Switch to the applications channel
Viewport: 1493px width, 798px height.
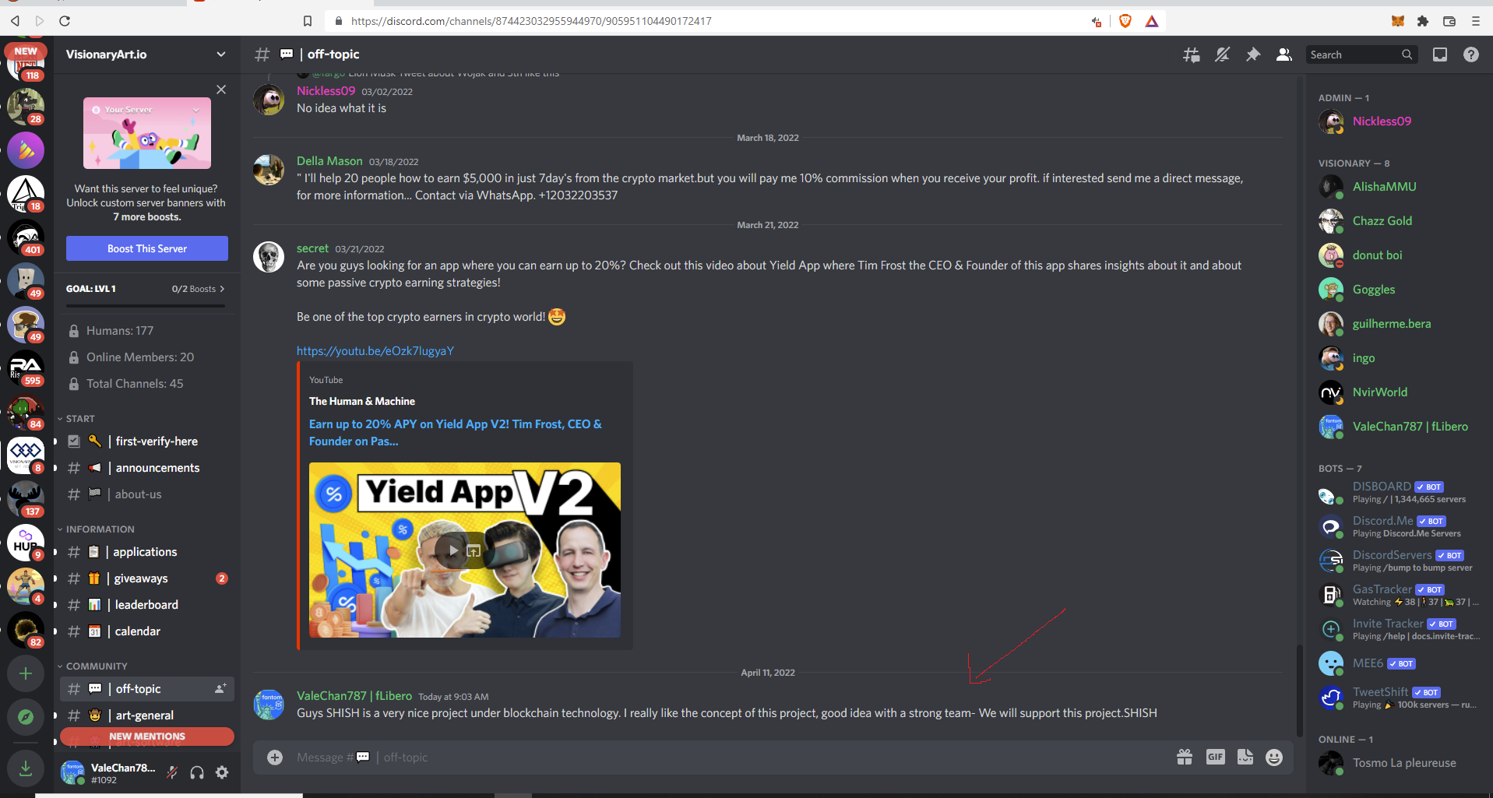point(147,552)
